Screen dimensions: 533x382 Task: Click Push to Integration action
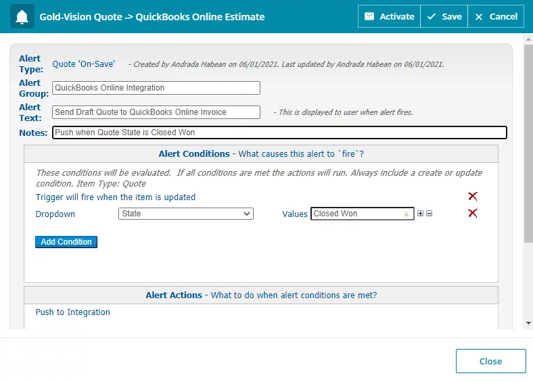click(x=73, y=312)
